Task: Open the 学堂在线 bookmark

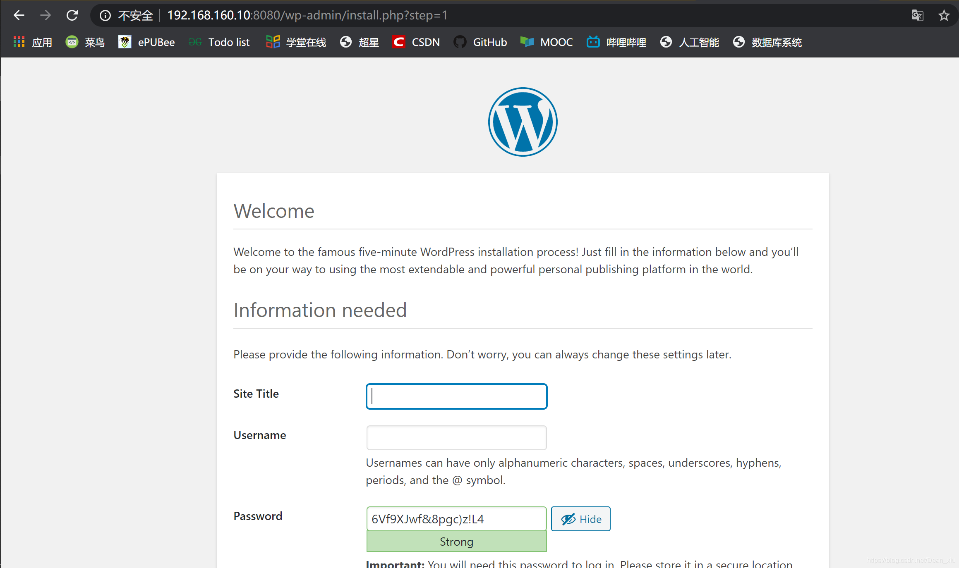Action: [296, 42]
